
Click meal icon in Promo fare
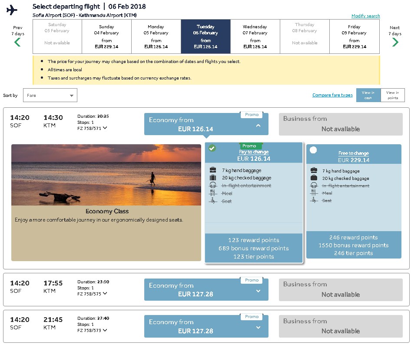click(212, 193)
